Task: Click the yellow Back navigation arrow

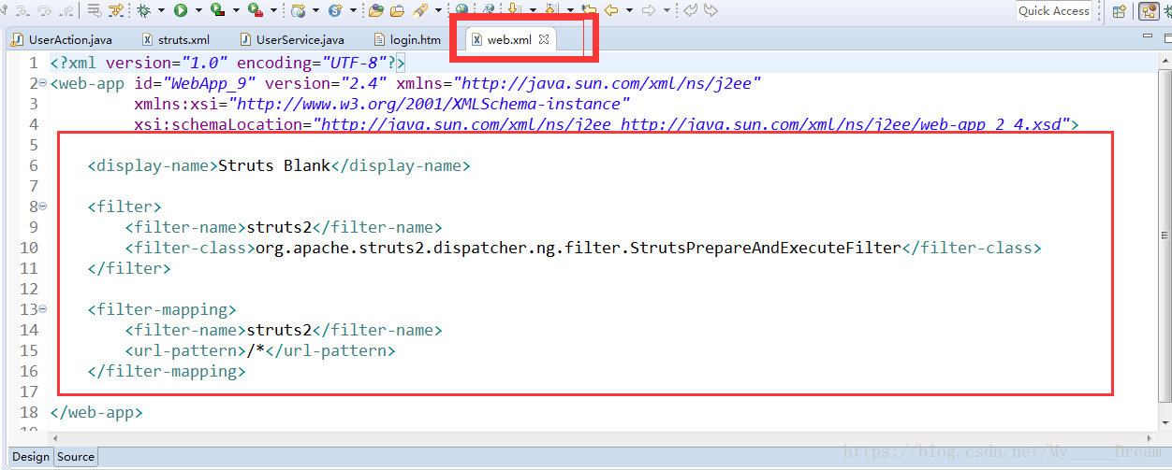Action: 610,10
